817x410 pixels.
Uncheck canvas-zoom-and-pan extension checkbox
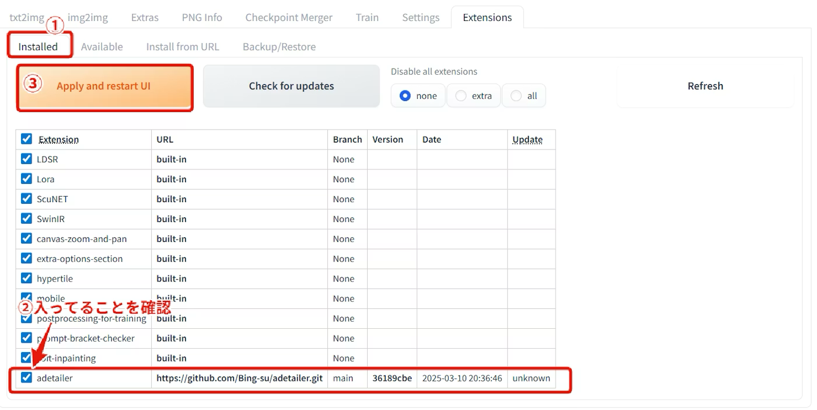(x=26, y=238)
